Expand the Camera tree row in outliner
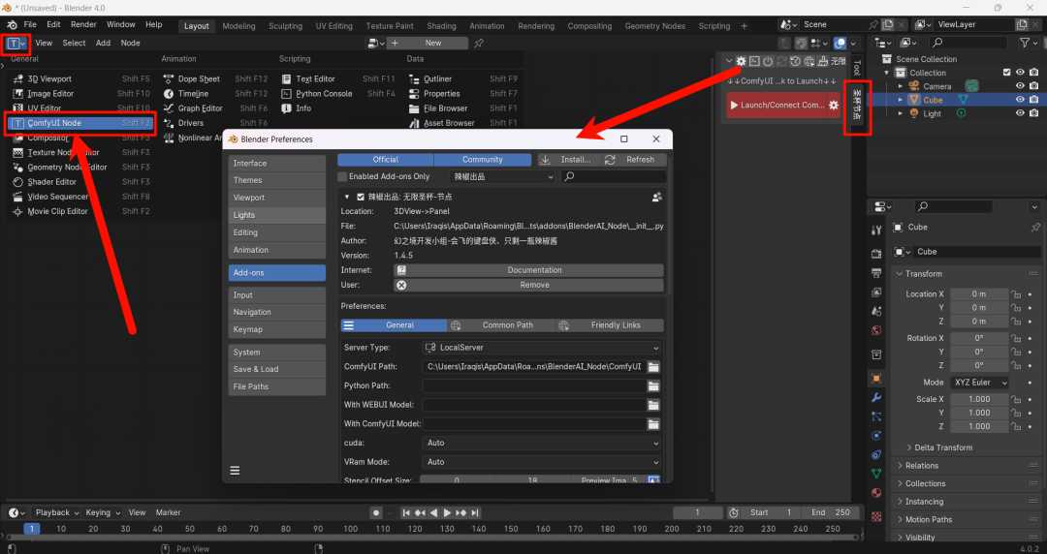1047x554 pixels. [900, 86]
